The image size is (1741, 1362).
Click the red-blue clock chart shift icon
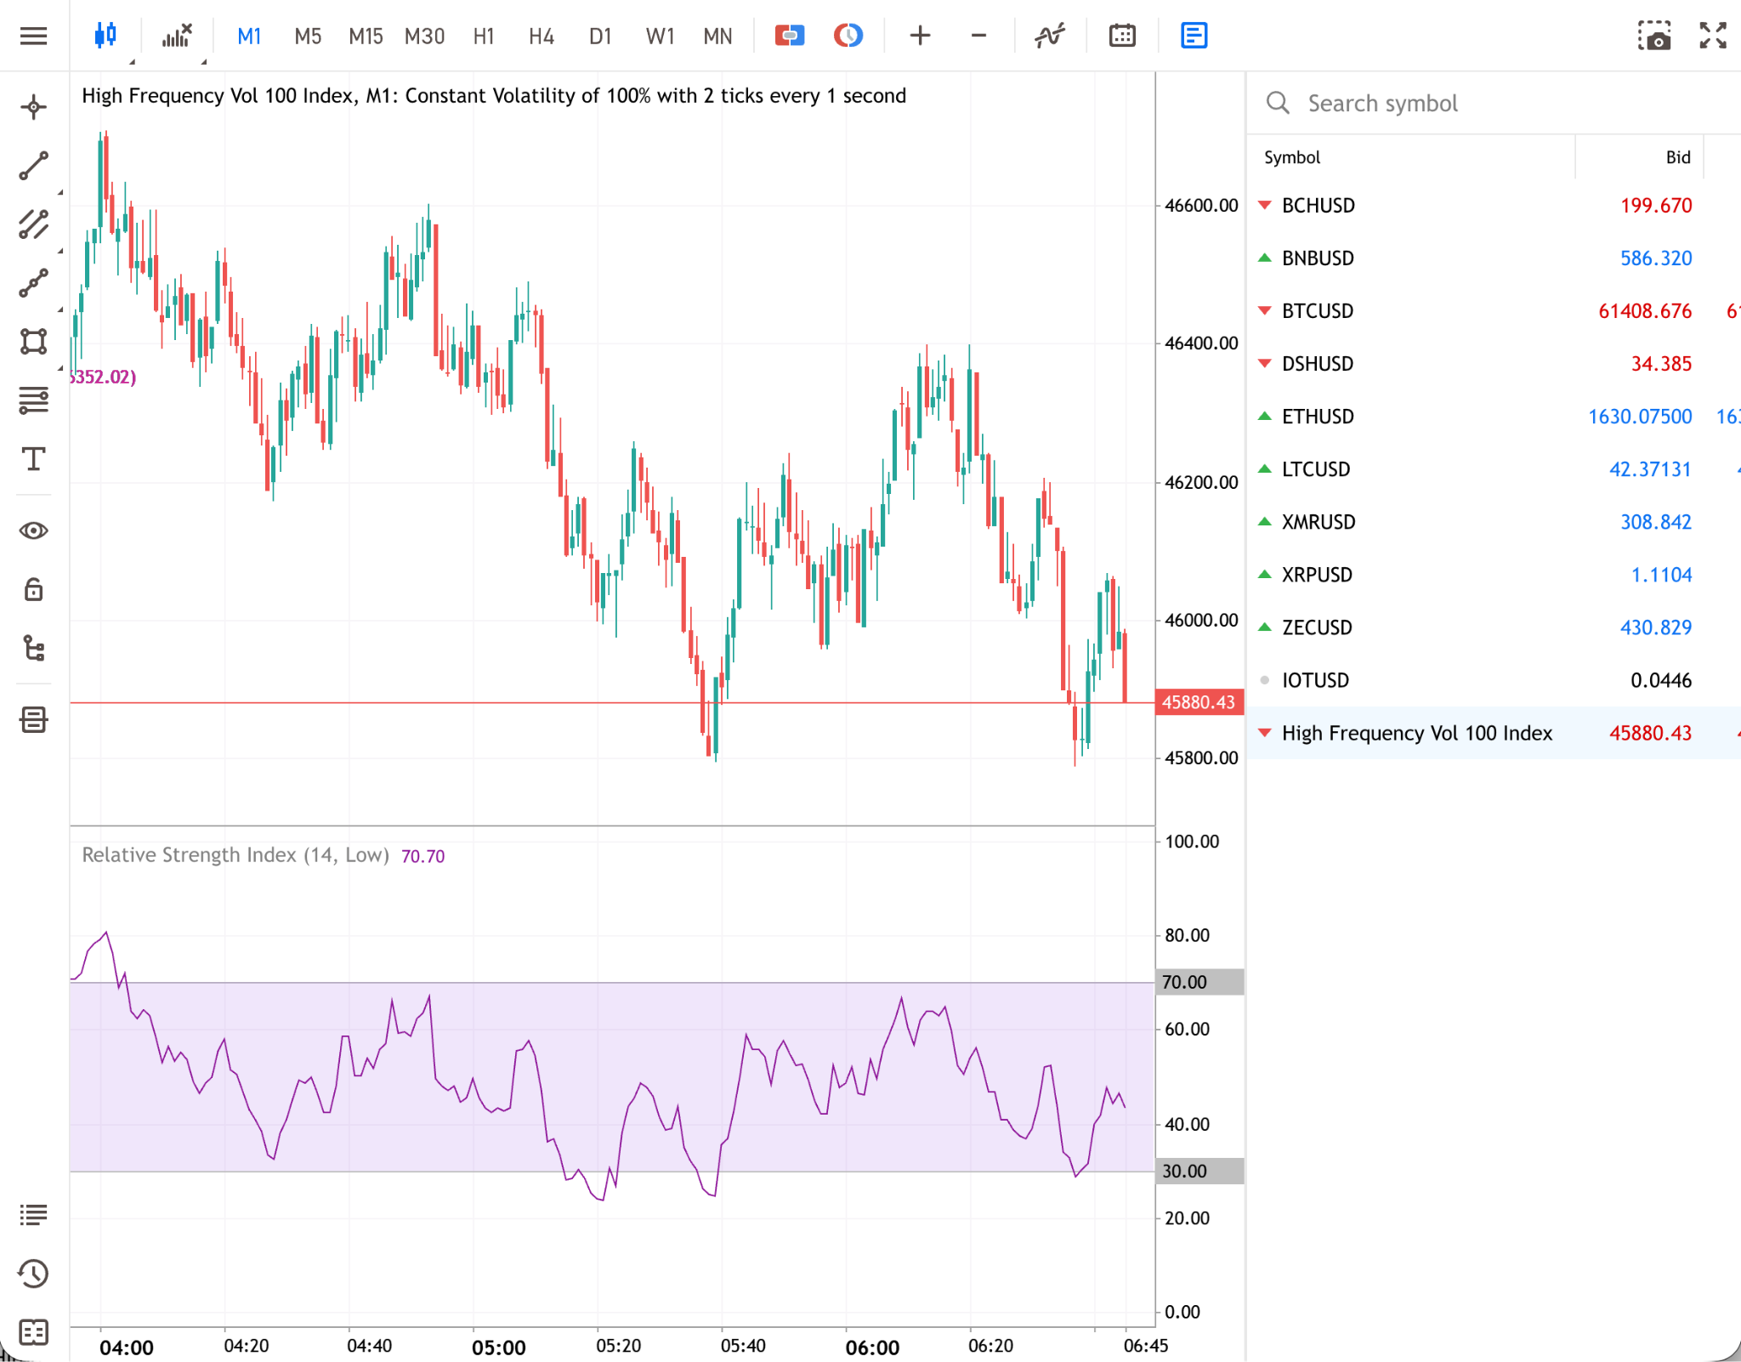848,36
